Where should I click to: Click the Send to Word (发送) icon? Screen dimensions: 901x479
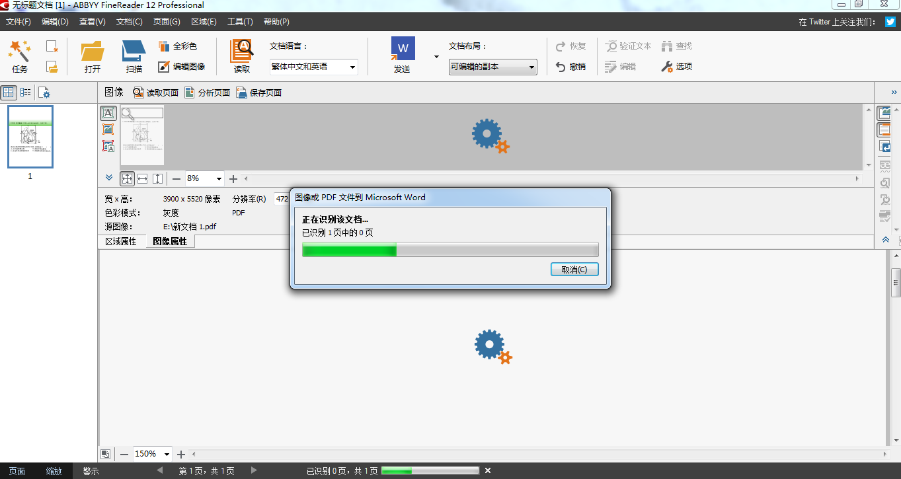tap(403, 55)
